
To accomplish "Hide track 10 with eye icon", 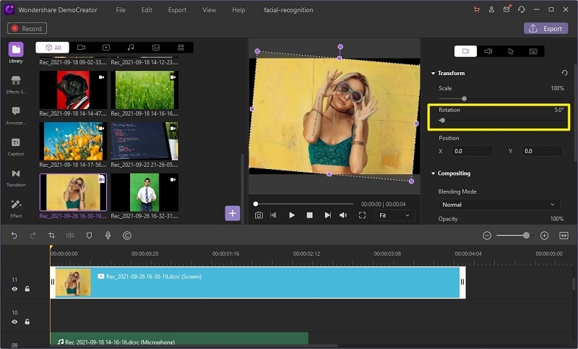I will (x=14, y=322).
